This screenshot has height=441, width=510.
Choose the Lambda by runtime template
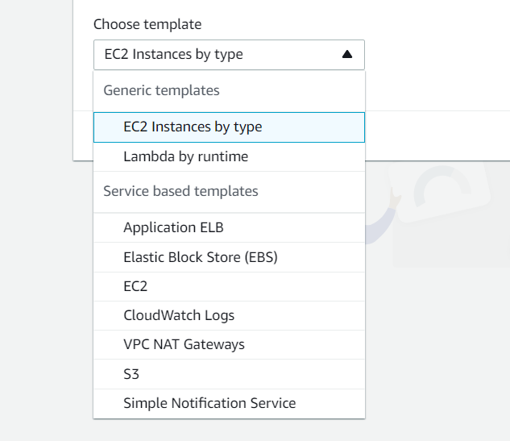pyautogui.click(x=185, y=156)
